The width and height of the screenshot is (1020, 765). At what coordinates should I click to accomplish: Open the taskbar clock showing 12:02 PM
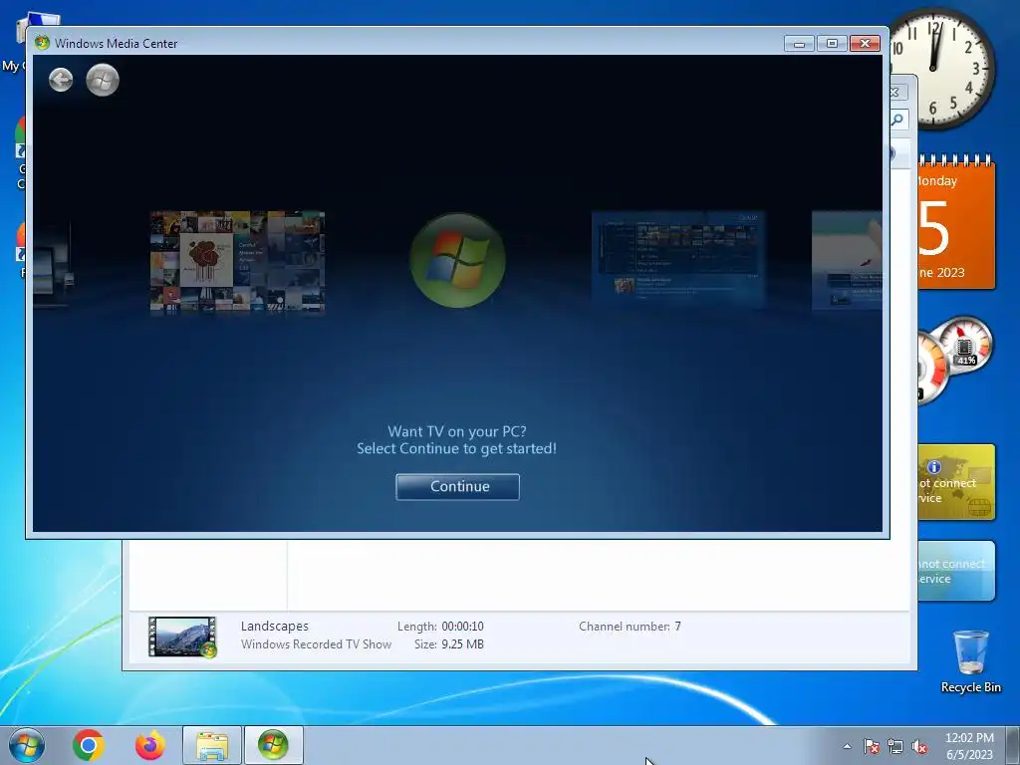coord(969,746)
